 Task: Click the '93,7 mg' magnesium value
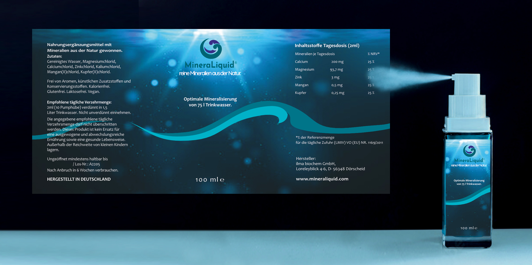click(x=336, y=69)
